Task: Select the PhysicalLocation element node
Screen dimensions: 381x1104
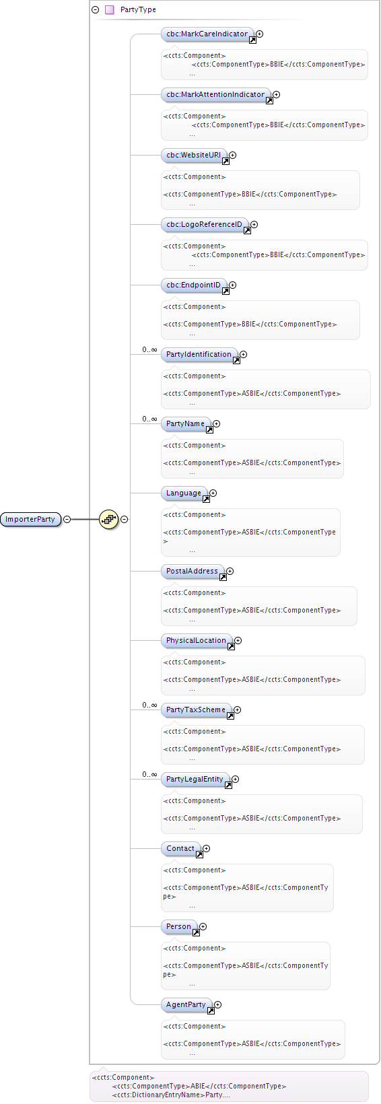Action: pos(197,641)
